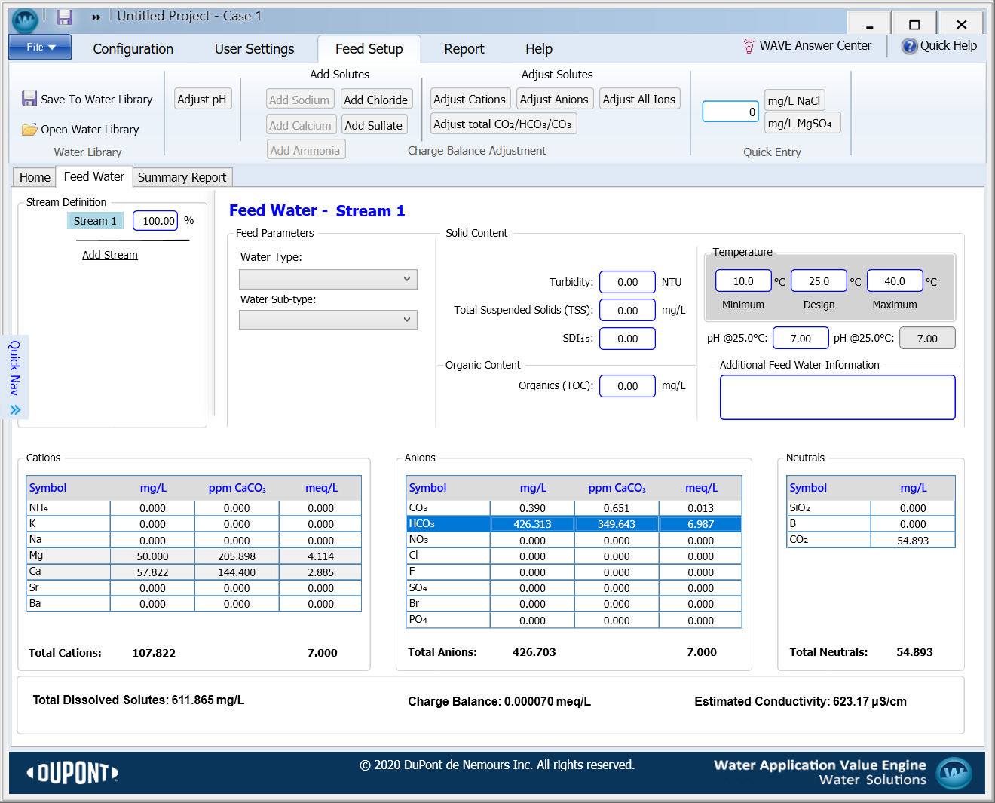
Task: Click the save disk icon in title bar
Action: point(65,17)
